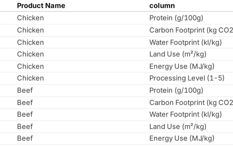Viewport: 233px width, 146px height.
Task: Click Chicken Land Use (m²/kg) cell
Action: pos(178,54)
